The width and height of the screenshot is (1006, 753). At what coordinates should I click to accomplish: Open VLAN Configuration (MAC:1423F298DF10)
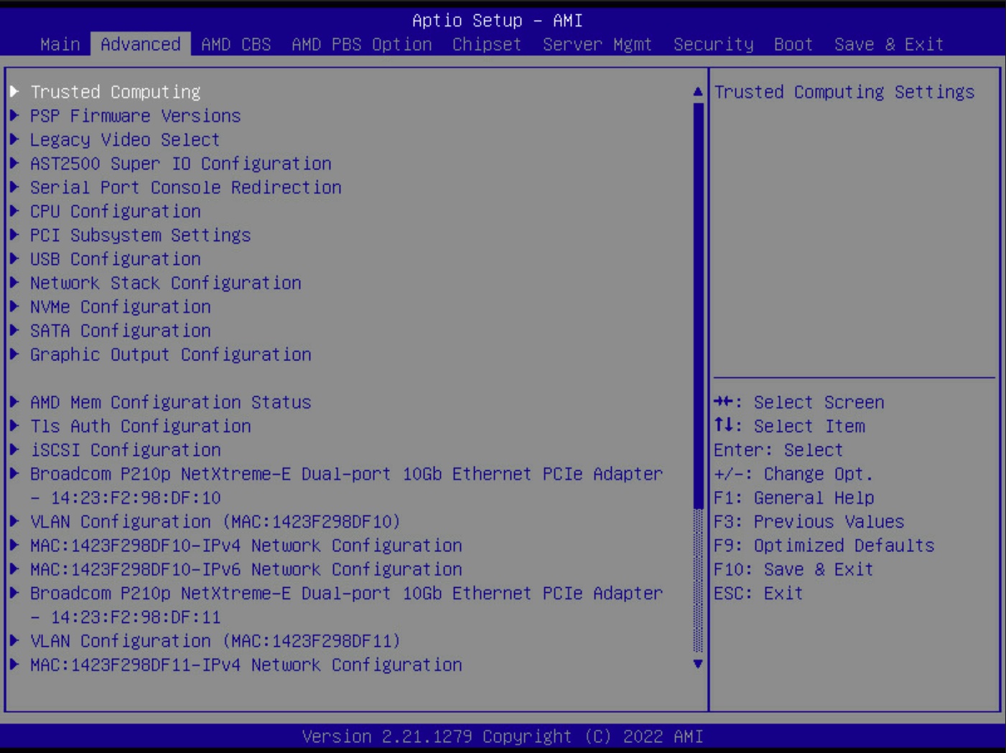(x=215, y=521)
